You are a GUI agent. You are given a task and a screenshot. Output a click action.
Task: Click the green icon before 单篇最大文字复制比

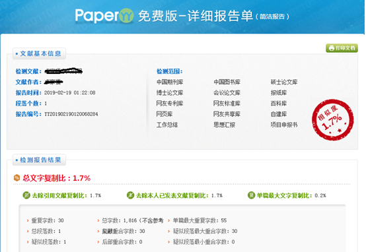coord(251,195)
